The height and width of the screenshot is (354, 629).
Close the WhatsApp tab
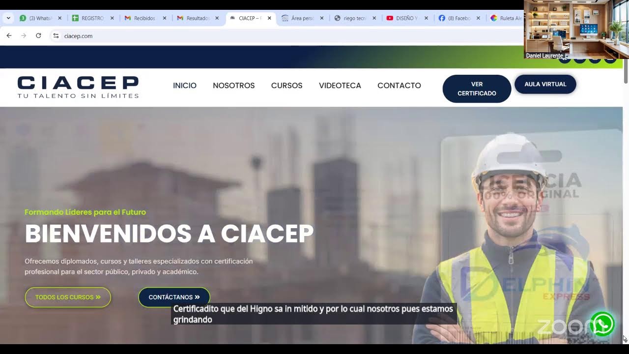click(60, 18)
